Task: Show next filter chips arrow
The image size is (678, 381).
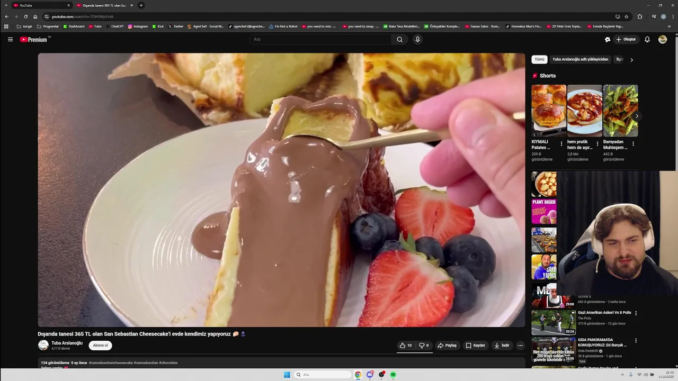Action: coord(631,60)
